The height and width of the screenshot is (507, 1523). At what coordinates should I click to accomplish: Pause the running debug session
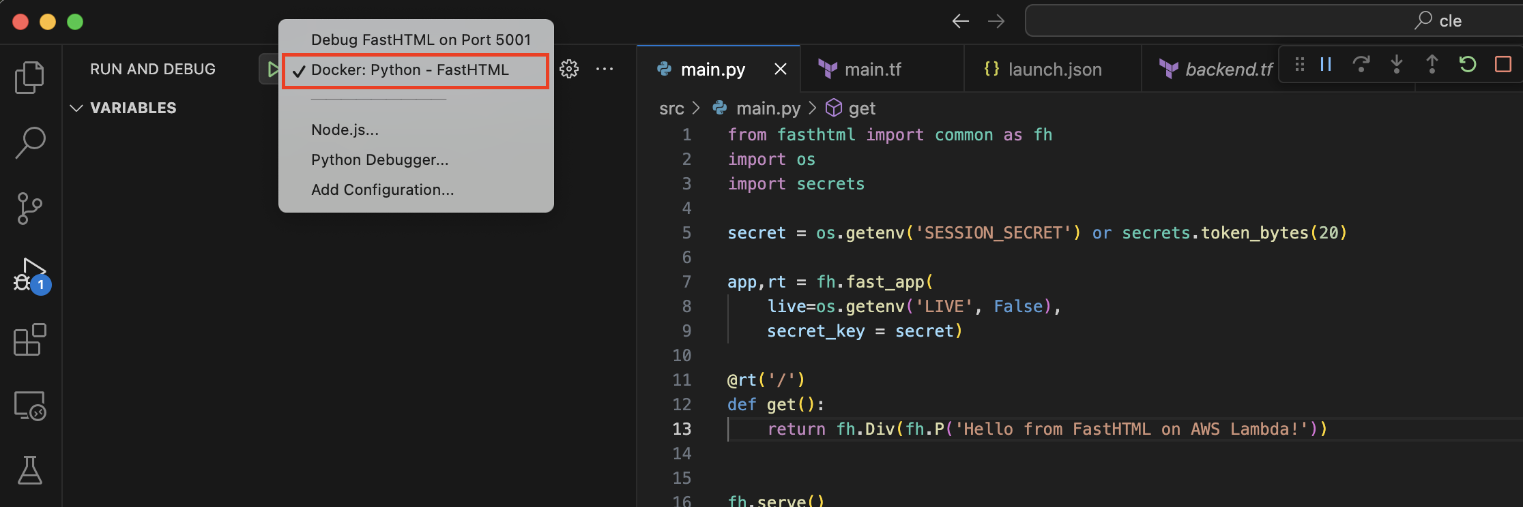point(1325,65)
